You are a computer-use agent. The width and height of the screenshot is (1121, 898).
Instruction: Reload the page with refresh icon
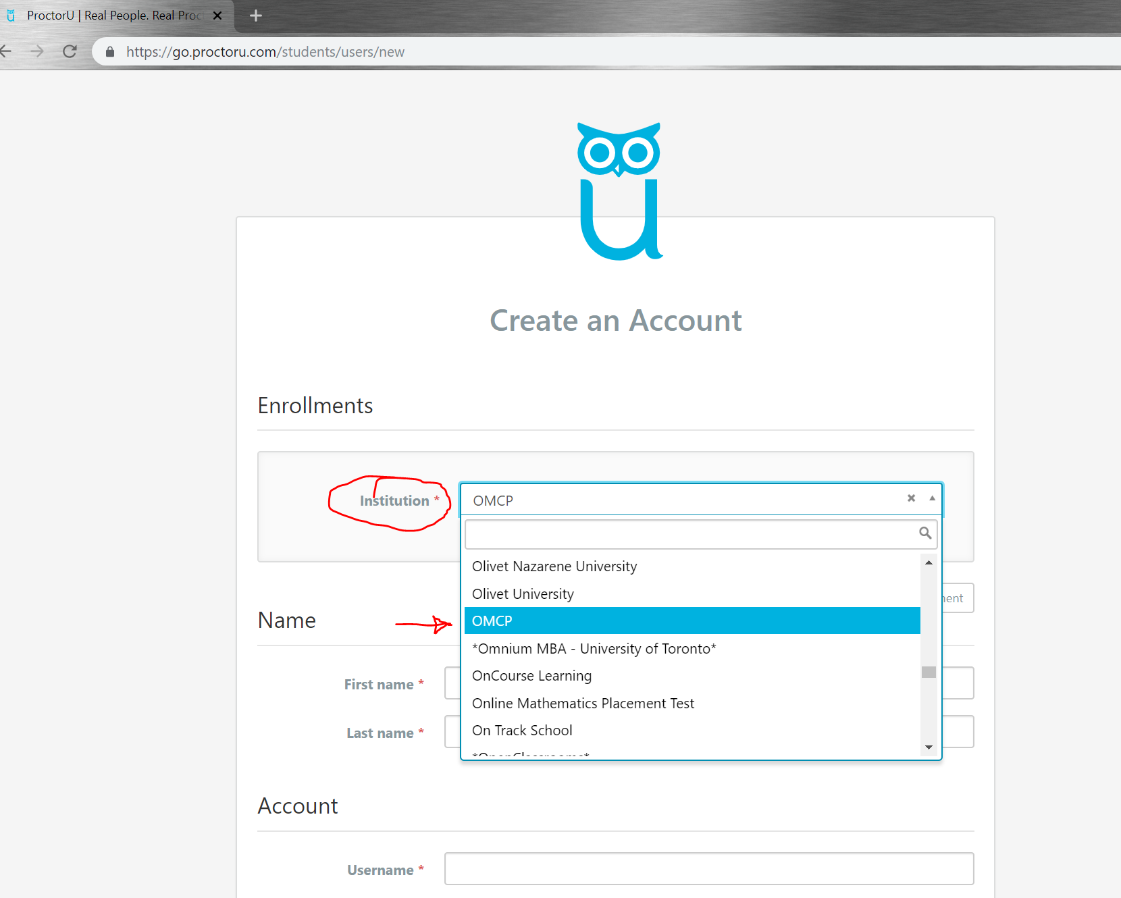coord(70,51)
